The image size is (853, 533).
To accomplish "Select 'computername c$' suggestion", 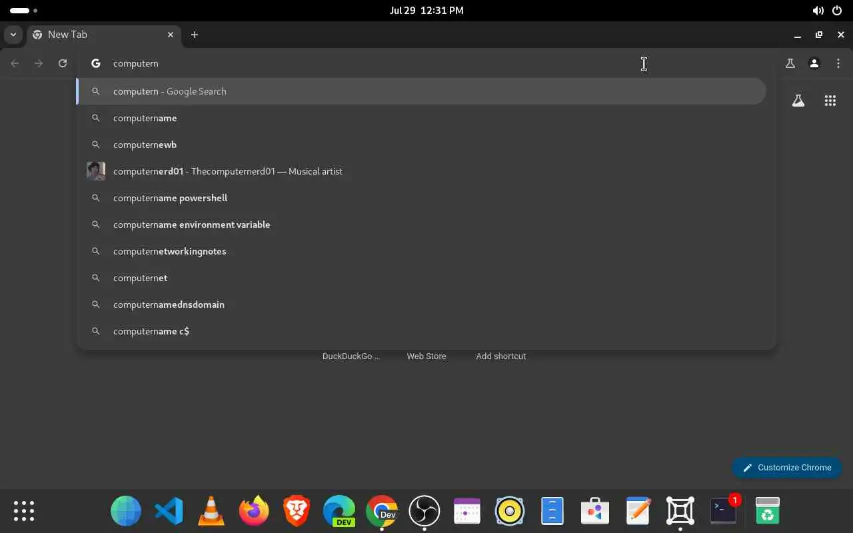I will [421, 331].
